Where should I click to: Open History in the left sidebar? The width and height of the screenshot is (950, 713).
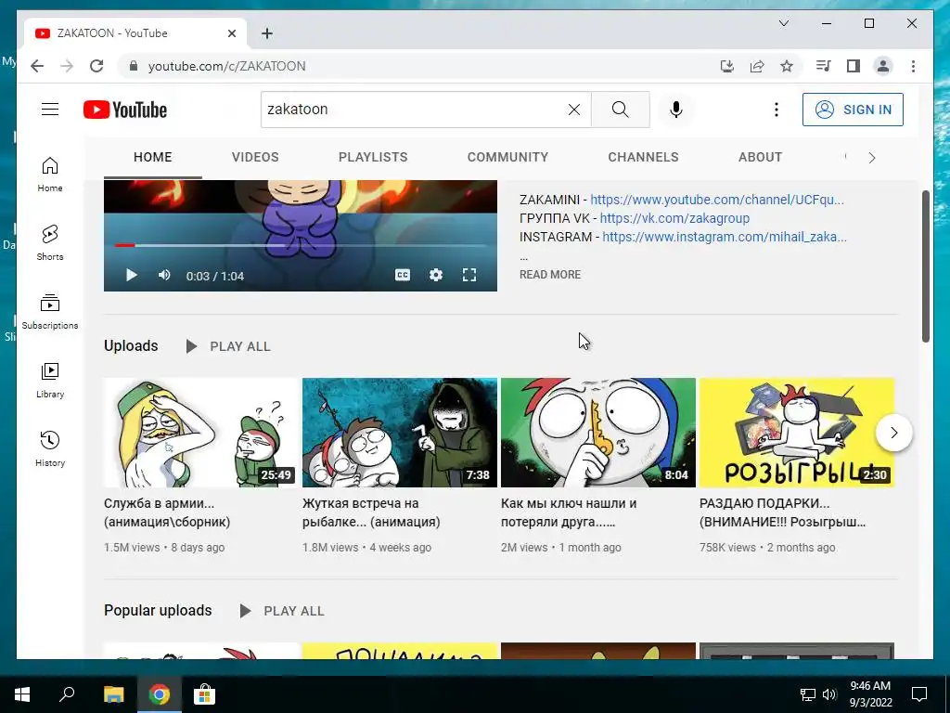pos(50,448)
